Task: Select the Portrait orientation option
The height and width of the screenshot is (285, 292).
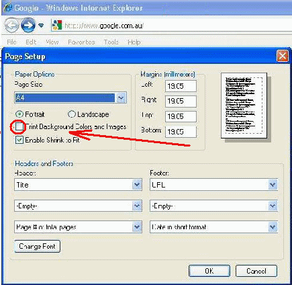Action: [x=19, y=114]
